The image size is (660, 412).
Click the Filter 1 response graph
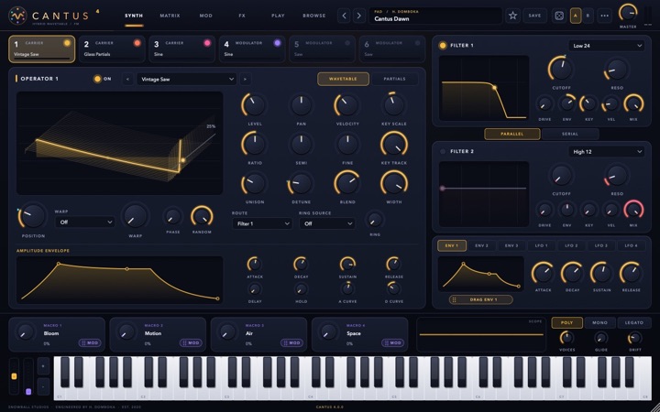coord(484,88)
